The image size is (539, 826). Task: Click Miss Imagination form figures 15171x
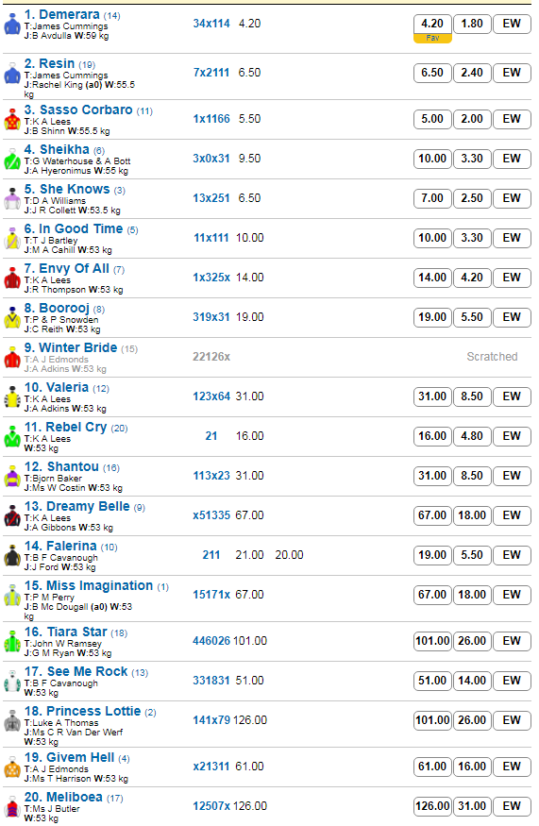211,595
